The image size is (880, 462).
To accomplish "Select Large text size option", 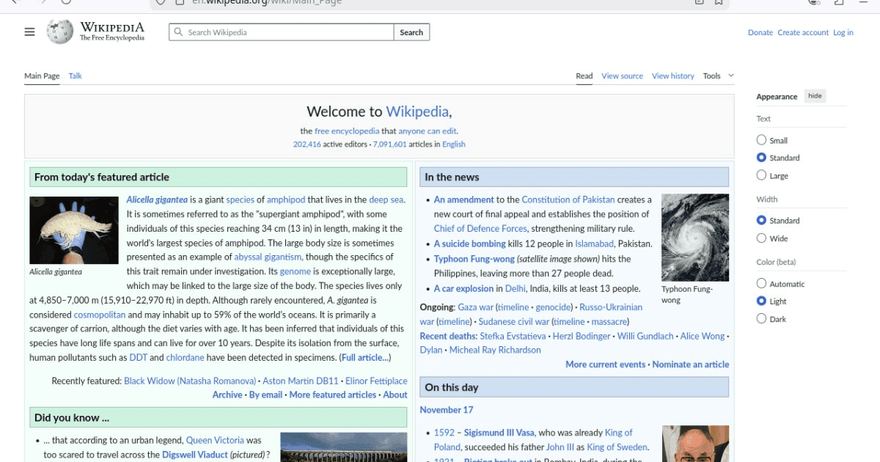I will point(761,175).
